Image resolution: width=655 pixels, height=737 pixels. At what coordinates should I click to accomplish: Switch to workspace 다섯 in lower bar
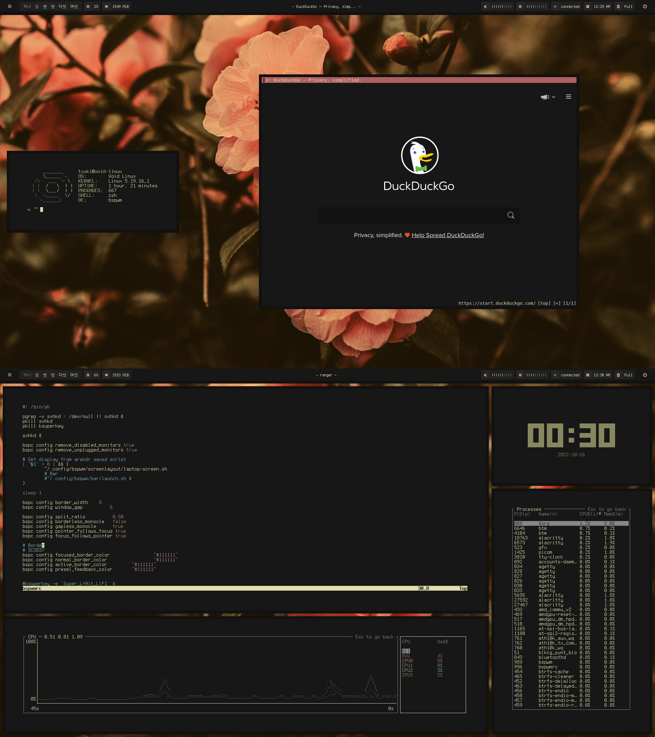tap(62, 375)
